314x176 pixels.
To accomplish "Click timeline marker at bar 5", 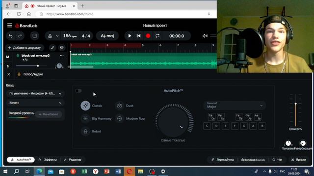I will click(x=143, y=45).
